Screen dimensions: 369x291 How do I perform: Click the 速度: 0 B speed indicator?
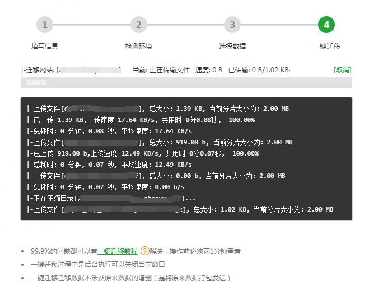[208, 70]
